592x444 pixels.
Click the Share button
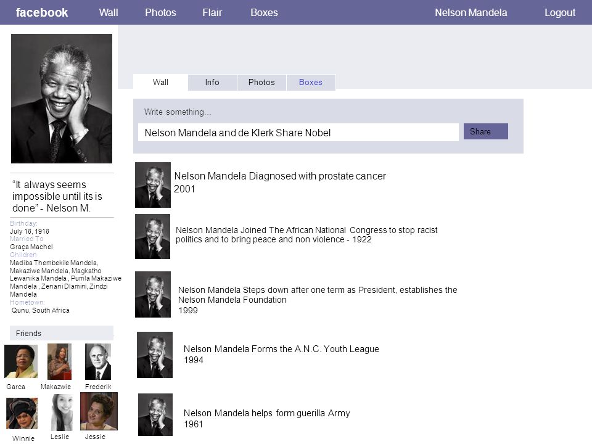point(485,131)
